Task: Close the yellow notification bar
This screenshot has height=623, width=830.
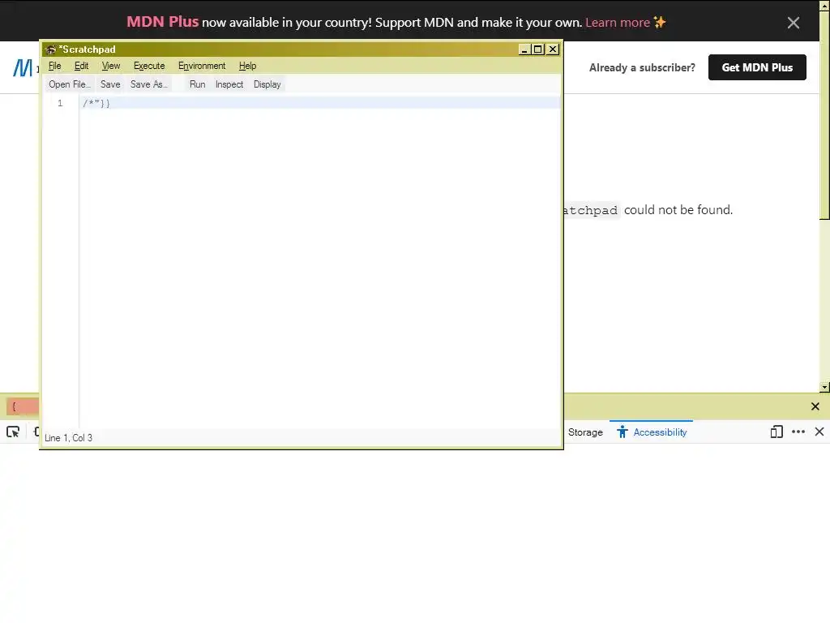Action: (815, 406)
